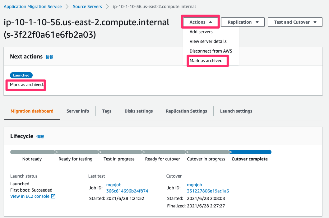The height and width of the screenshot is (218, 329).
Task: Switch to the Tags tab
Action: click(107, 111)
